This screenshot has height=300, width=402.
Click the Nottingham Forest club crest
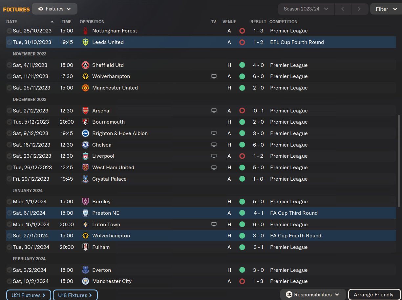85,31
